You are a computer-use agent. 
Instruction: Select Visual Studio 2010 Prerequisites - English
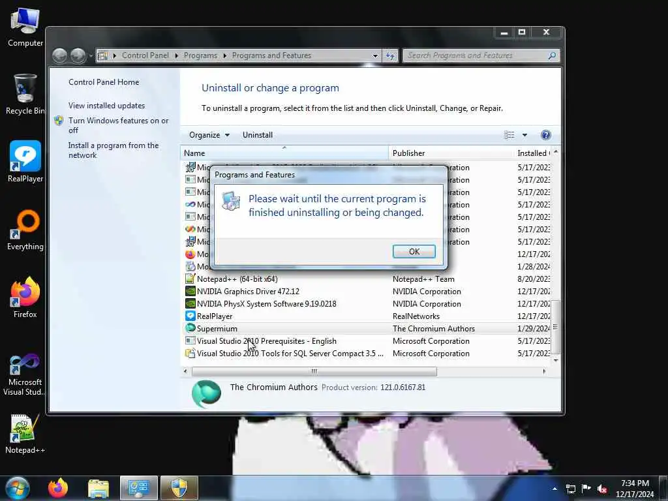point(367,341)
